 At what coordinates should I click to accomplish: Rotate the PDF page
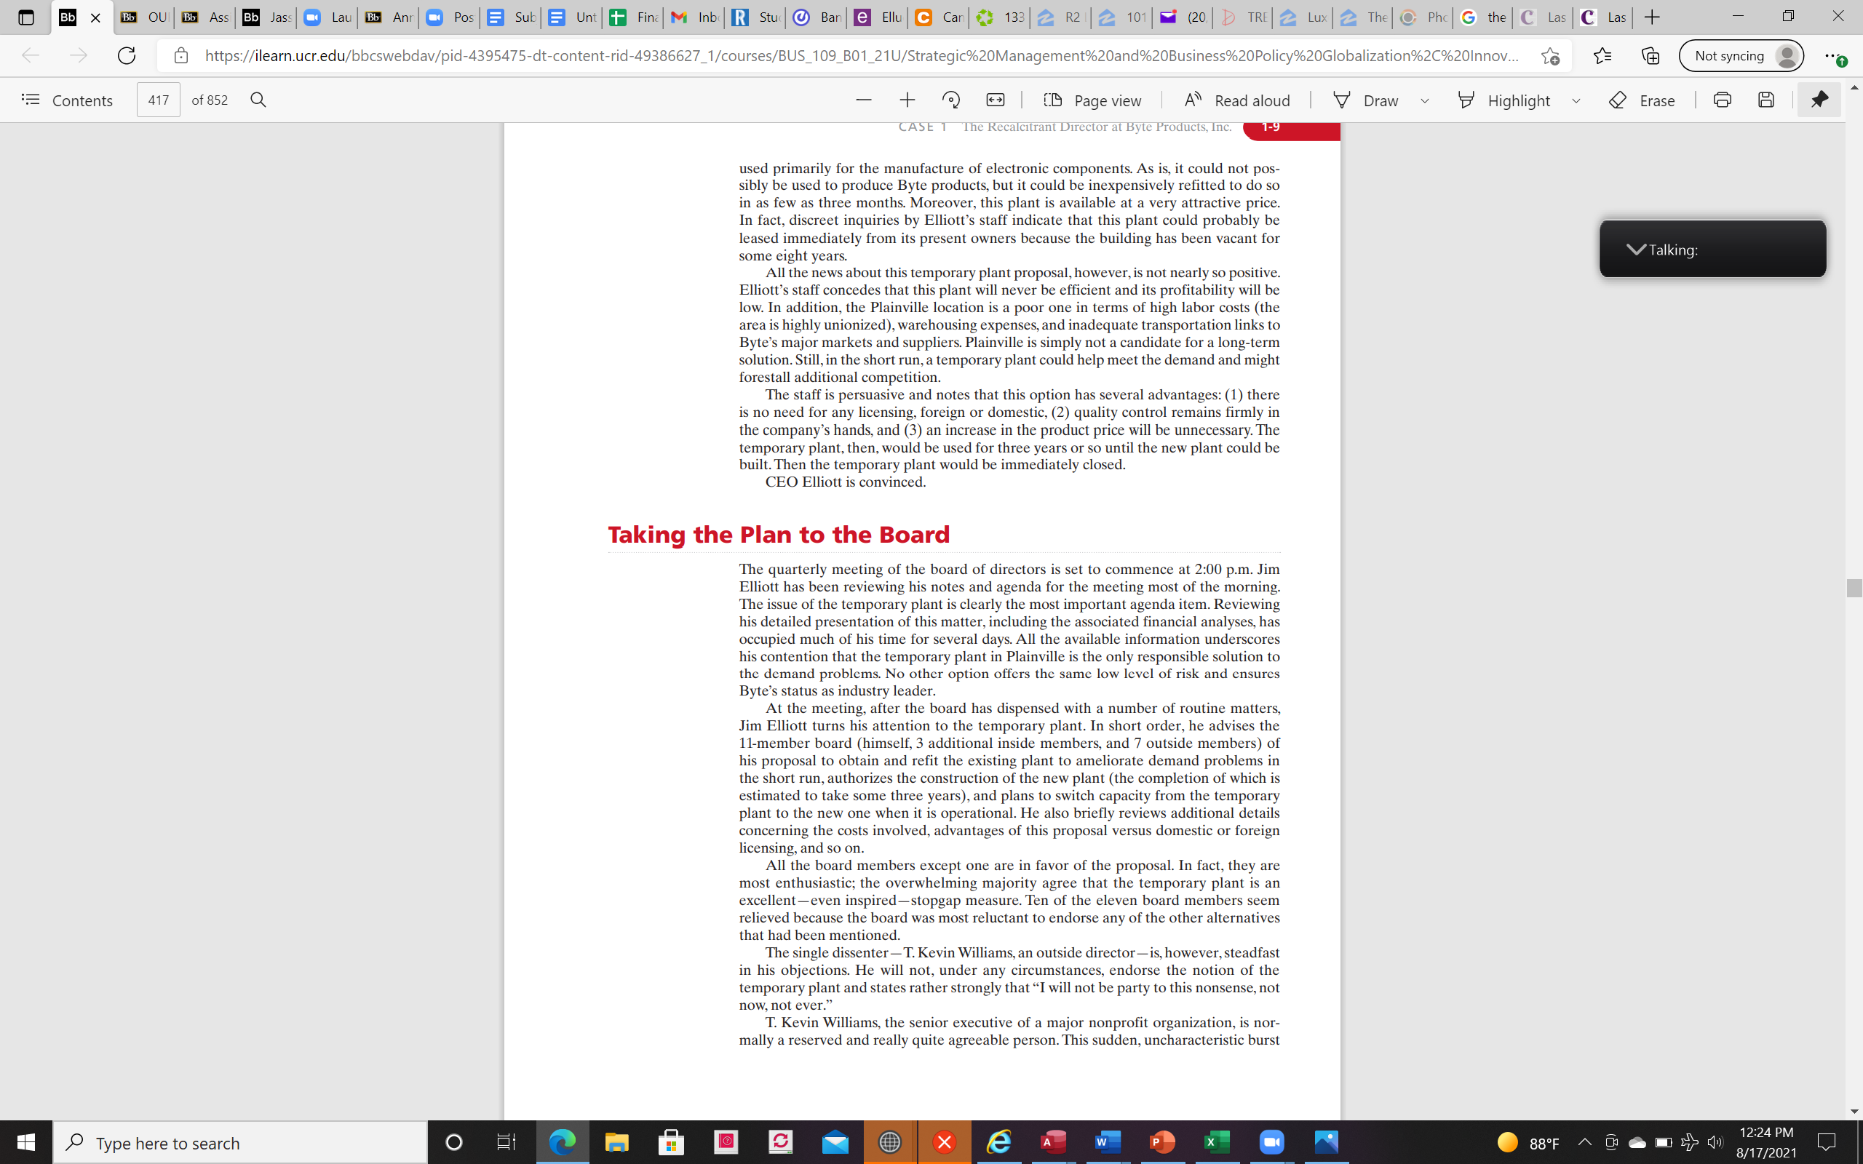tap(950, 100)
